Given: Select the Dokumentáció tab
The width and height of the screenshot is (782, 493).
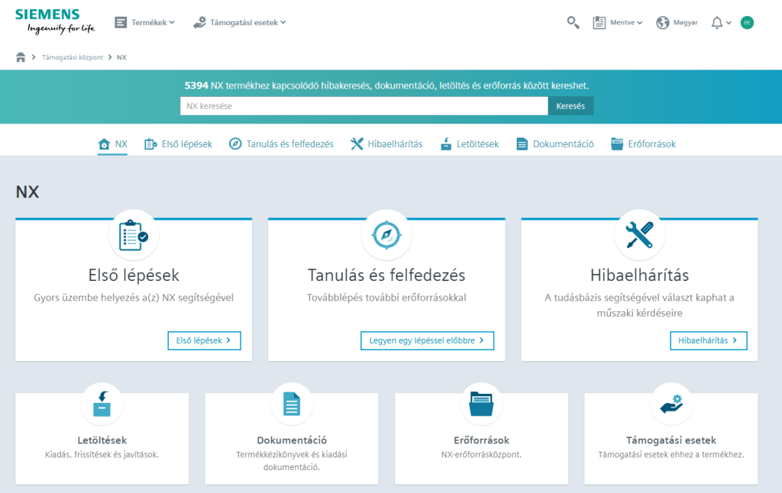Looking at the screenshot, I should (x=555, y=144).
